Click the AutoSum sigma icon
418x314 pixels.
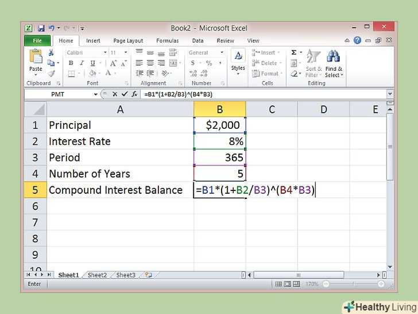293,52
